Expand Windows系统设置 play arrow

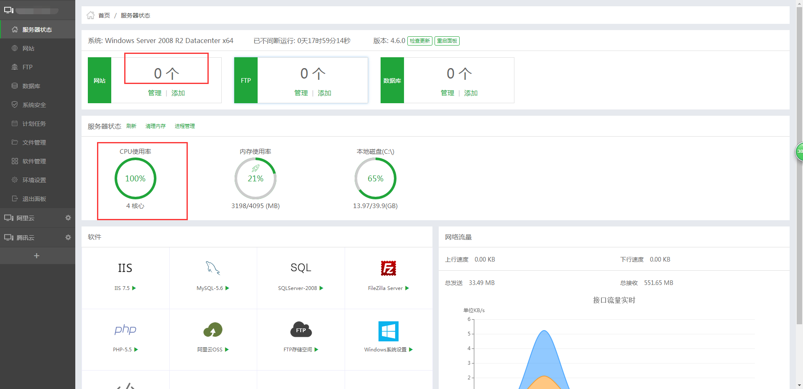411,350
